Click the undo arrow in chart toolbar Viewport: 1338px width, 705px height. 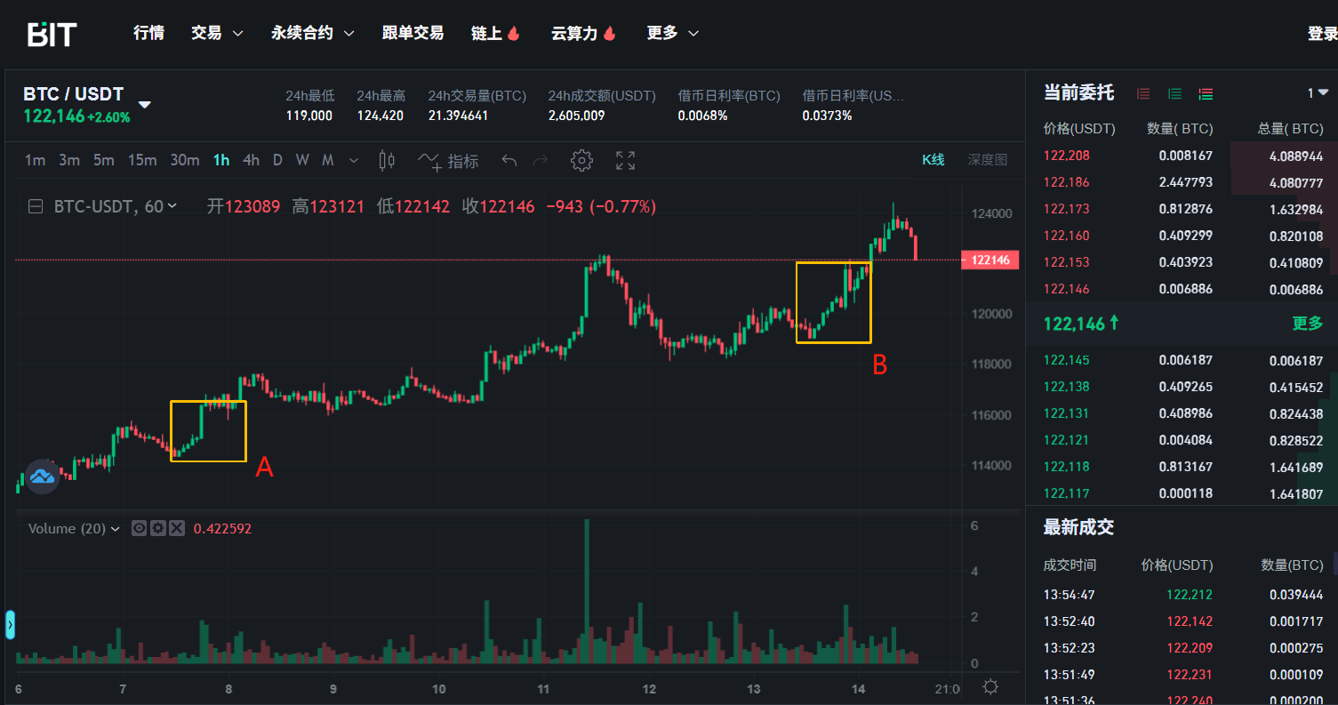click(x=509, y=161)
